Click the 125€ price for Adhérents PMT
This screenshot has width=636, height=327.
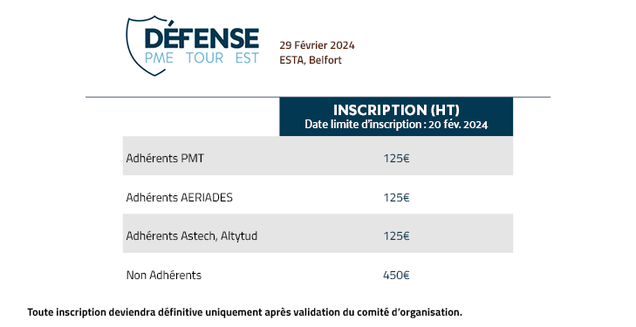(x=396, y=158)
